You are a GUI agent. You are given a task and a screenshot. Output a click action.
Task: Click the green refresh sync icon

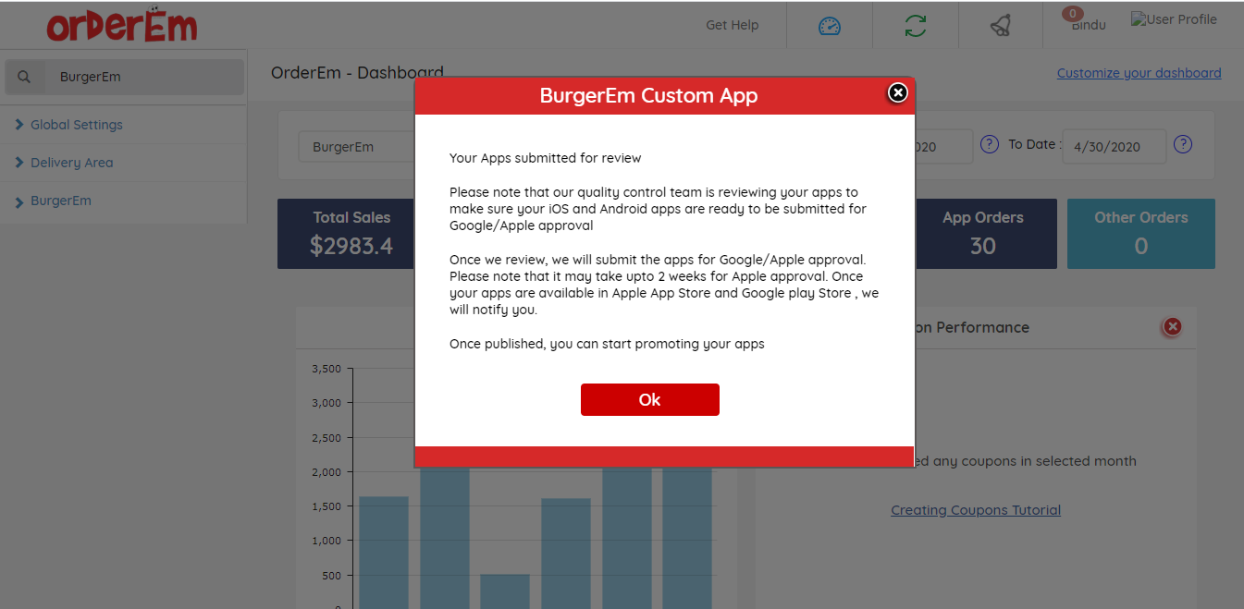click(x=916, y=26)
